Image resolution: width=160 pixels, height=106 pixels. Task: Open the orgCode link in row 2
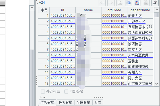pyautogui.click(x=115, y=21)
